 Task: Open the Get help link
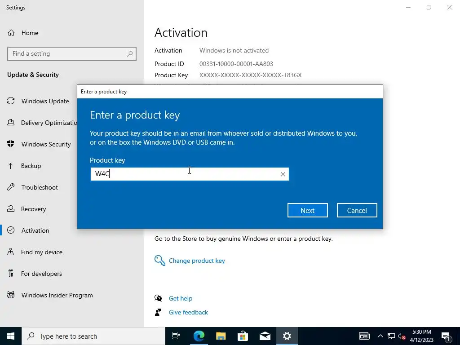[x=181, y=298]
